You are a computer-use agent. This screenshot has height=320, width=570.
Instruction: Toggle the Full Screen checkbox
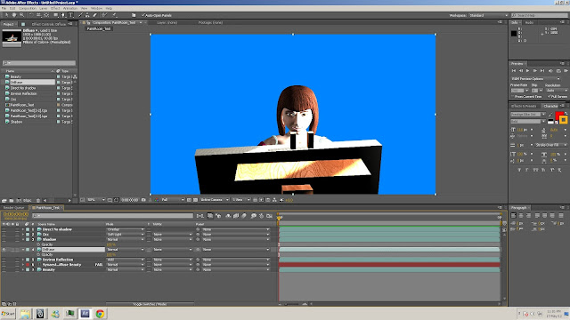coord(550,97)
